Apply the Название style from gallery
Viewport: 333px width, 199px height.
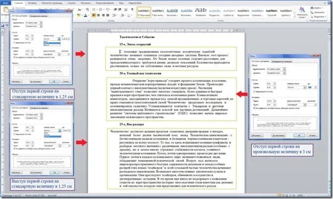[200, 12]
